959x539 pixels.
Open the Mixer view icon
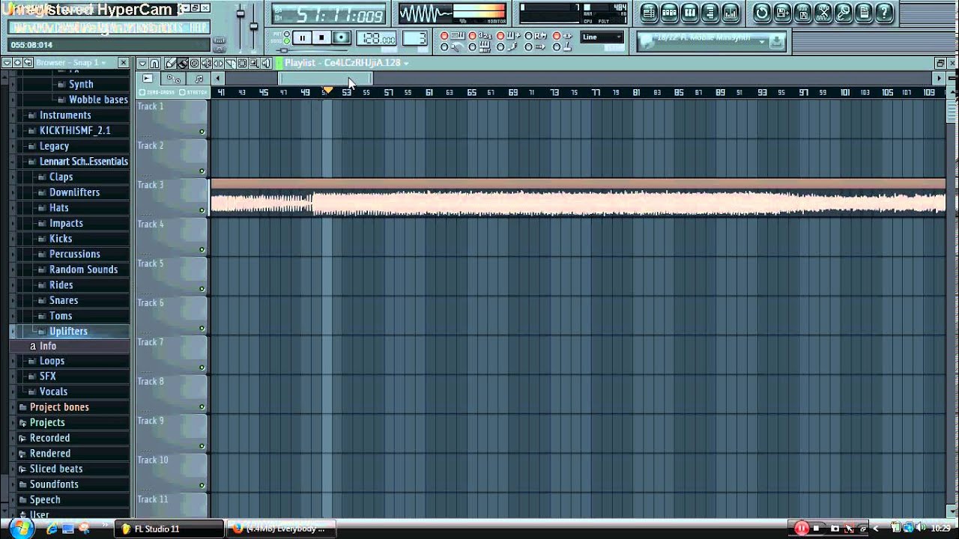pyautogui.click(x=730, y=13)
